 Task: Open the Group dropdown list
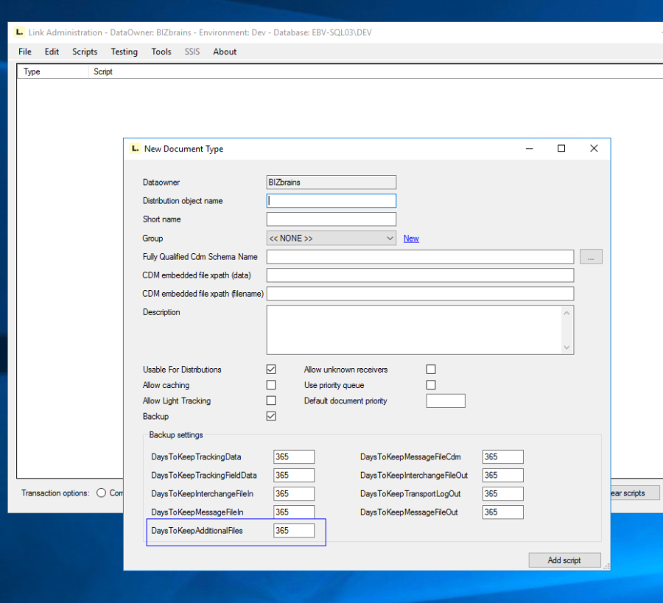pos(331,239)
